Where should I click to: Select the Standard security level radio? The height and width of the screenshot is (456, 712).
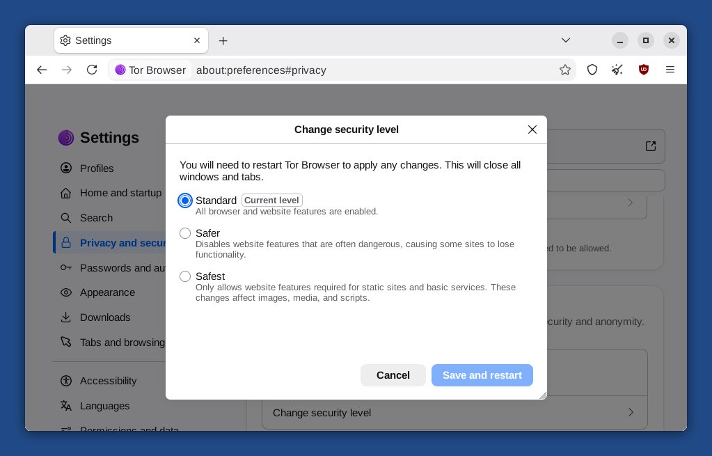pos(185,201)
